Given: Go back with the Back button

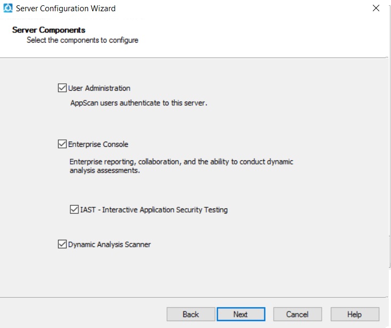Looking at the screenshot, I should [190, 314].
